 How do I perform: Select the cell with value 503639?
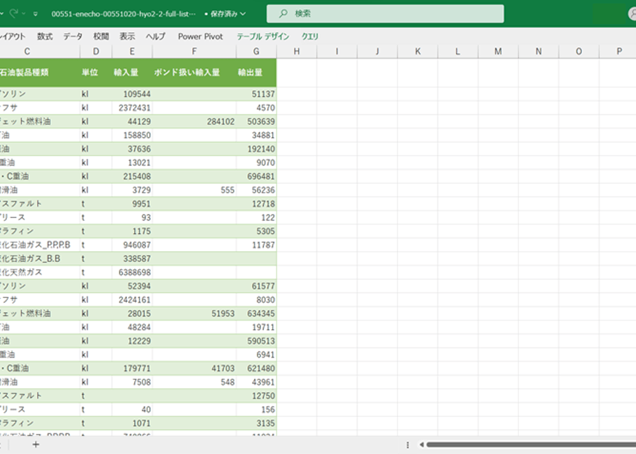click(256, 122)
